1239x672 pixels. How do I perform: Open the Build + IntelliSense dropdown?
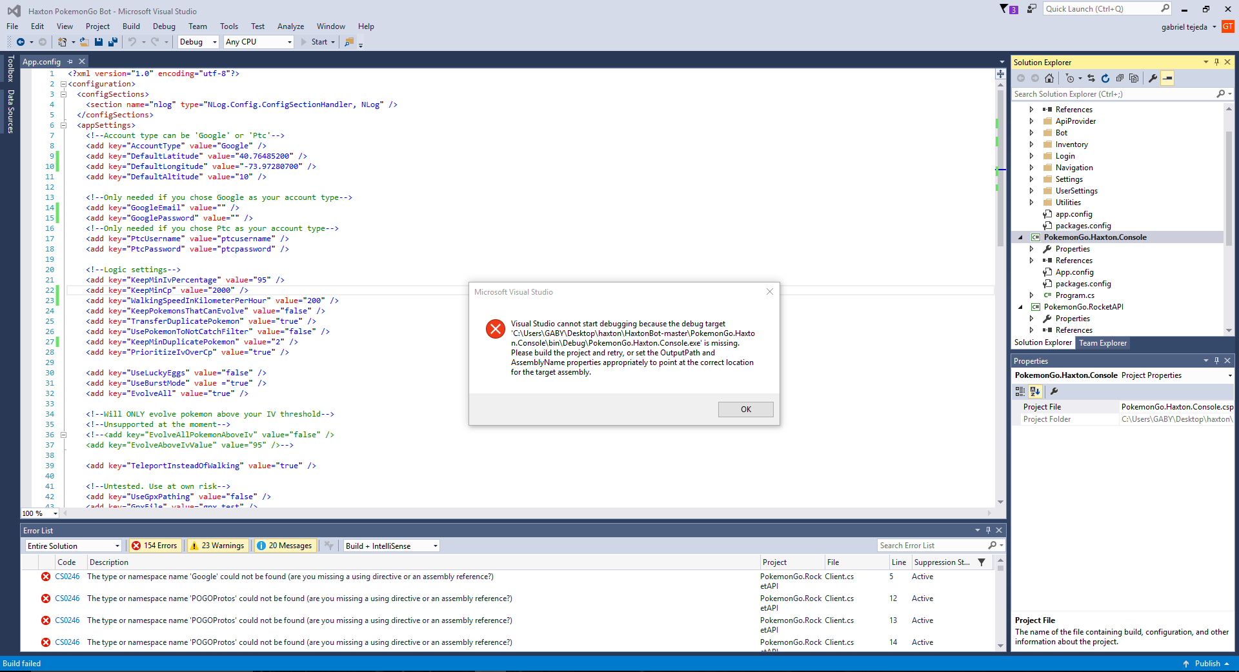(391, 546)
